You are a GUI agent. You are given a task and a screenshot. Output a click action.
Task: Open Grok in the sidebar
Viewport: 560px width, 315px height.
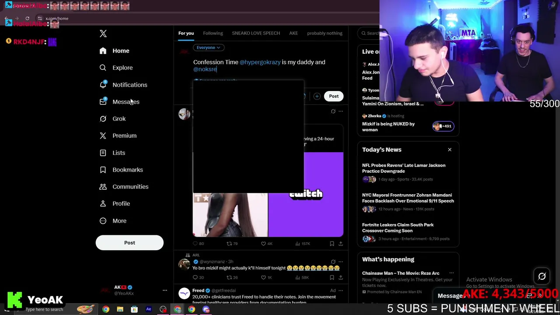point(112,119)
